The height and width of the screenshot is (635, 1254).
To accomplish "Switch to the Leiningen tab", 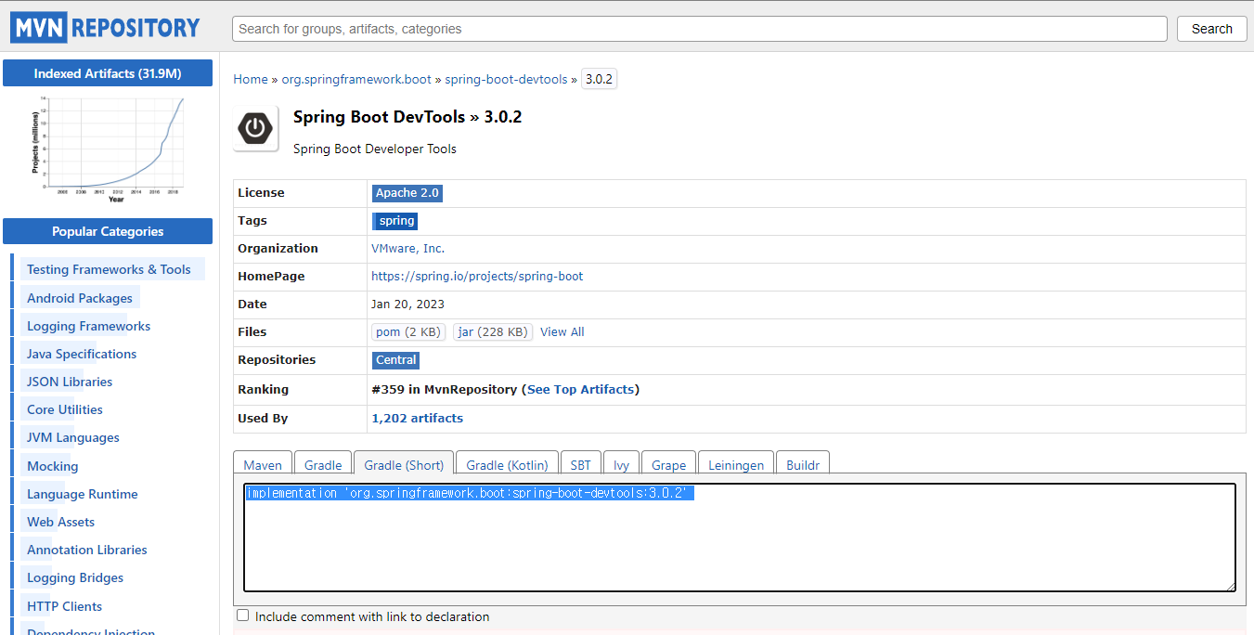I will 736,465.
